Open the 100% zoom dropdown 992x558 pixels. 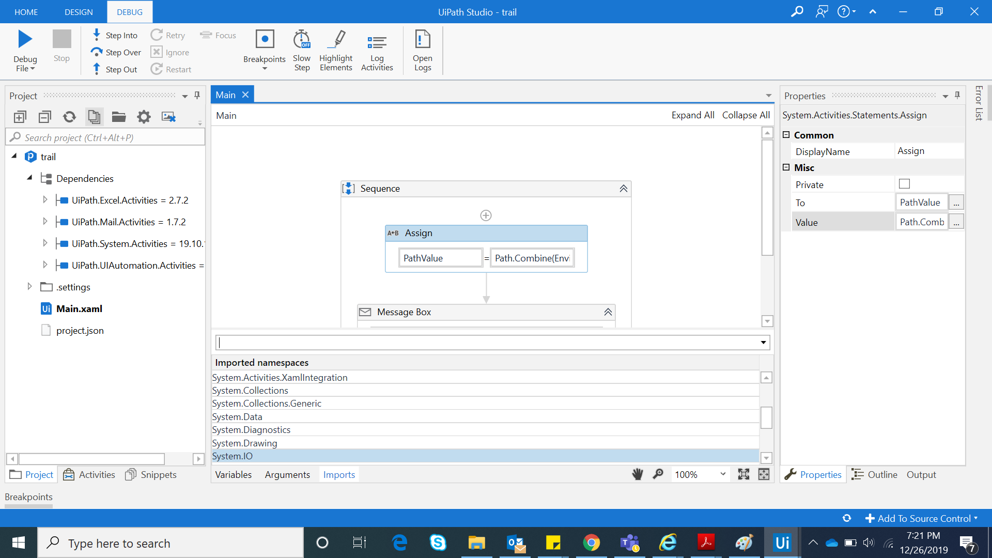click(x=723, y=474)
